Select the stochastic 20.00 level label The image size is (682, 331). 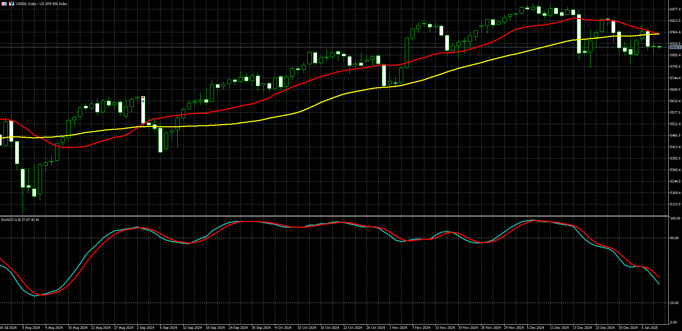tap(674, 303)
